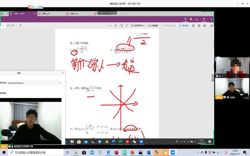Select the eraser tool in annotation bar
This screenshot has height=156, width=250.
coord(197,19)
